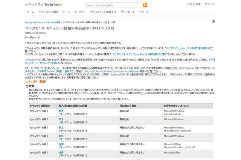Click the printer icon
241x160 pixels.
coord(214,21)
